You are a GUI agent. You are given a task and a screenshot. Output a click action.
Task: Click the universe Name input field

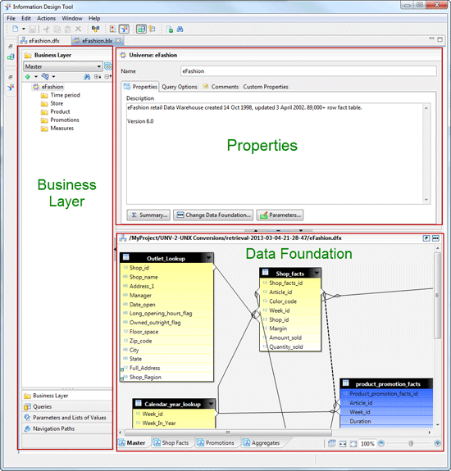pyautogui.click(x=308, y=71)
